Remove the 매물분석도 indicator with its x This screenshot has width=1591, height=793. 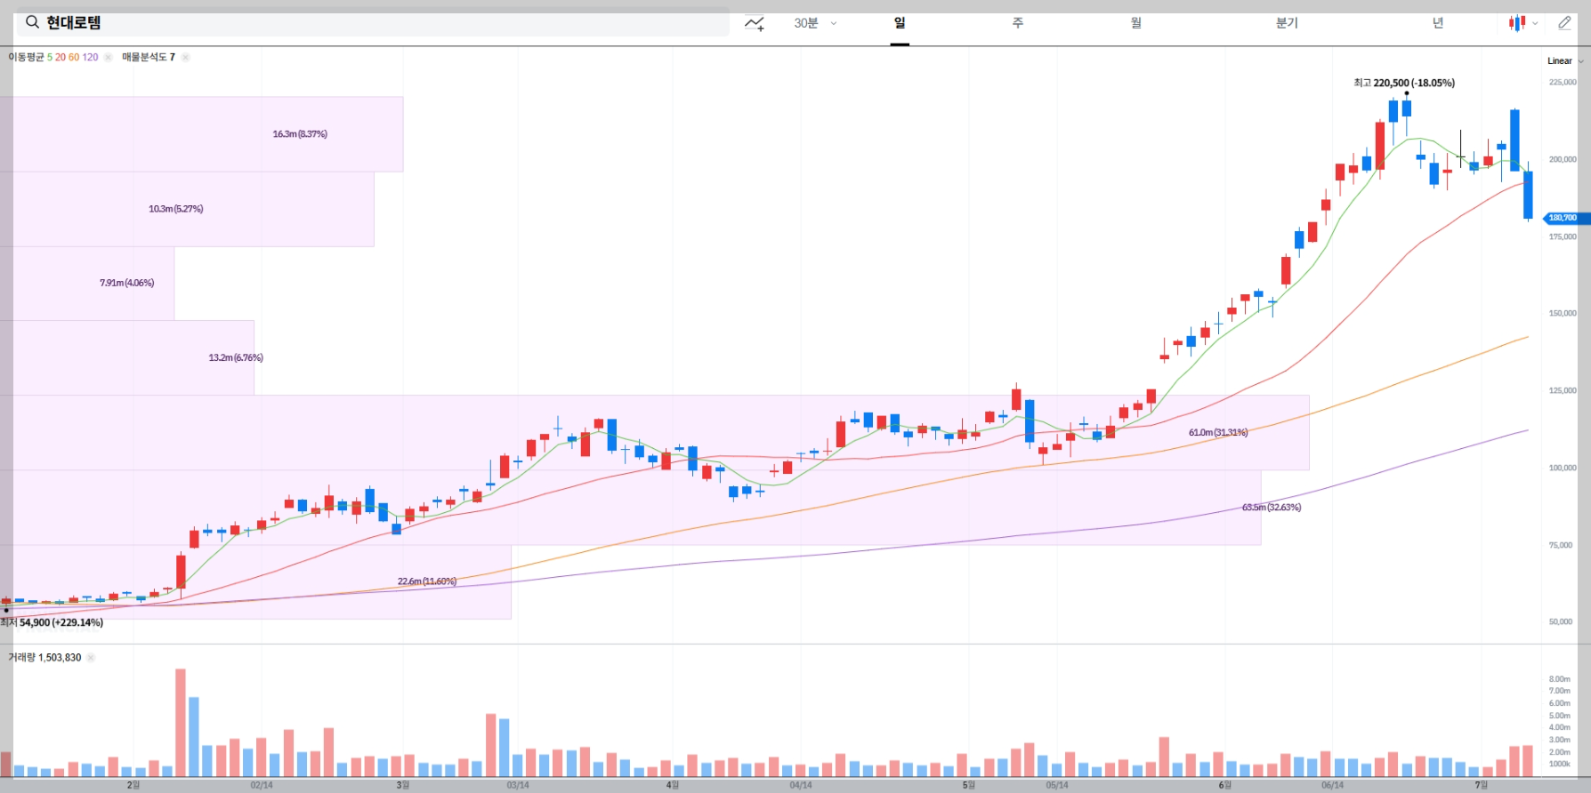(x=185, y=57)
